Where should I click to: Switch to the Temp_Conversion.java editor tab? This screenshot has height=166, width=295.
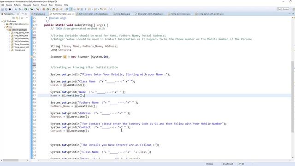click(181, 14)
